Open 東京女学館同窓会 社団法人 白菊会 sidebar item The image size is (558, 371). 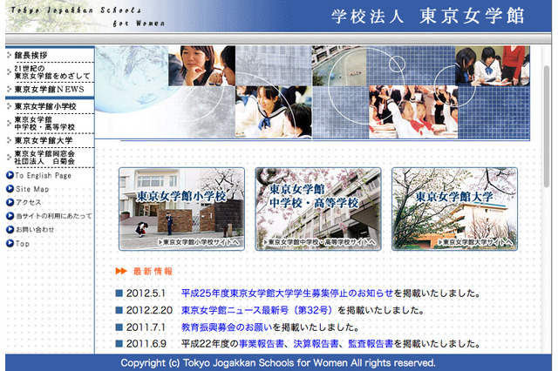(x=44, y=158)
